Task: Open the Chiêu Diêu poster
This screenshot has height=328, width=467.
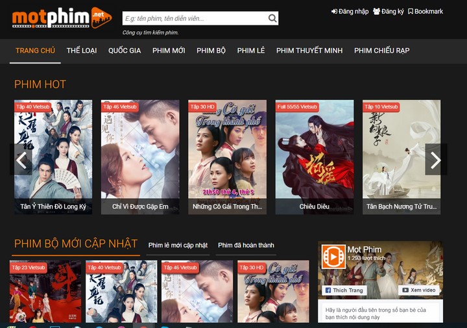Action: (315, 157)
